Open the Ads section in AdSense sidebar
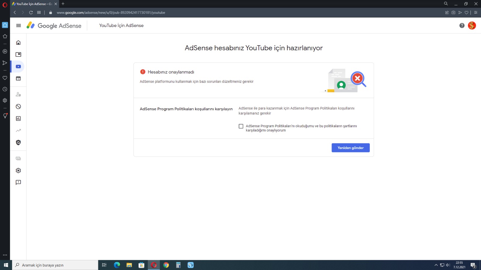 pos(18,55)
